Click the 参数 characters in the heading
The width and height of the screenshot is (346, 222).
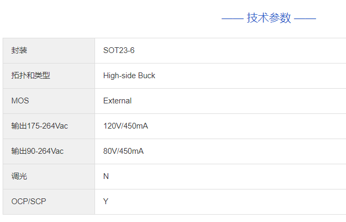point(280,18)
